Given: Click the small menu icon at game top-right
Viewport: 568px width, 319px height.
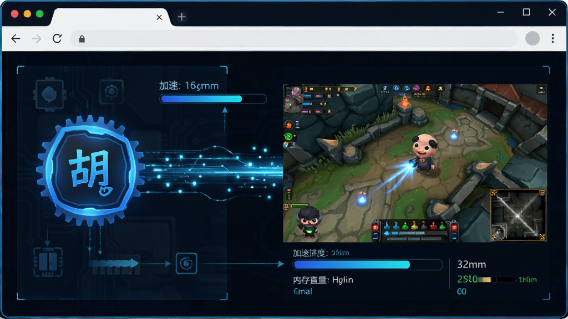Looking at the screenshot, I should point(541,90).
